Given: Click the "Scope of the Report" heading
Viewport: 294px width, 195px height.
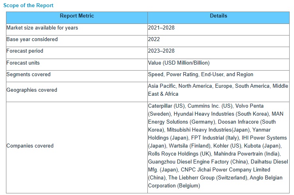Looking at the screenshot, I should [x=28, y=6].
